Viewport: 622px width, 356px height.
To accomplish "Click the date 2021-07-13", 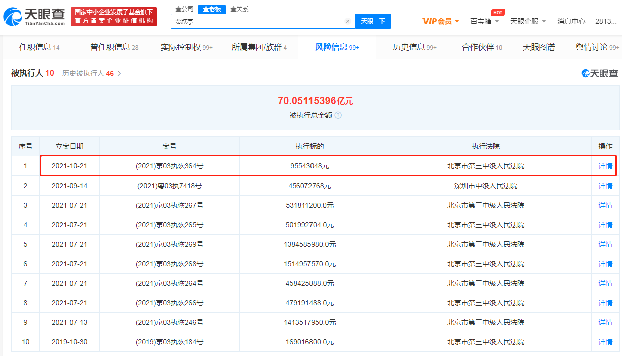I will tap(70, 322).
